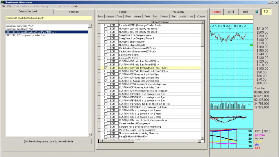The width and height of the screenshot is (279, 157).
Task: Click the oprev legend label
Action: [x=259, y=138]
